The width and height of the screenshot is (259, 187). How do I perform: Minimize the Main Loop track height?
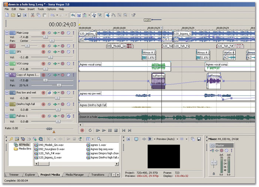pos(7,33)
